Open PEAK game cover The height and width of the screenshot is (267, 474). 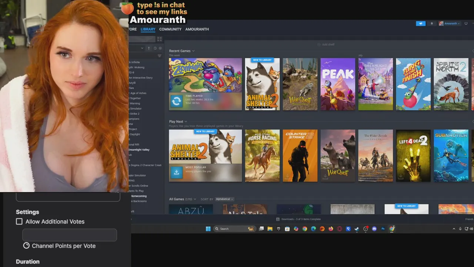pos(338,84)
